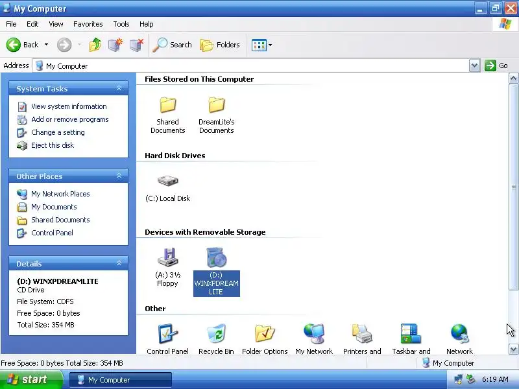
Task: Click Add or remove programs link
Action: (x=70, y=119)
